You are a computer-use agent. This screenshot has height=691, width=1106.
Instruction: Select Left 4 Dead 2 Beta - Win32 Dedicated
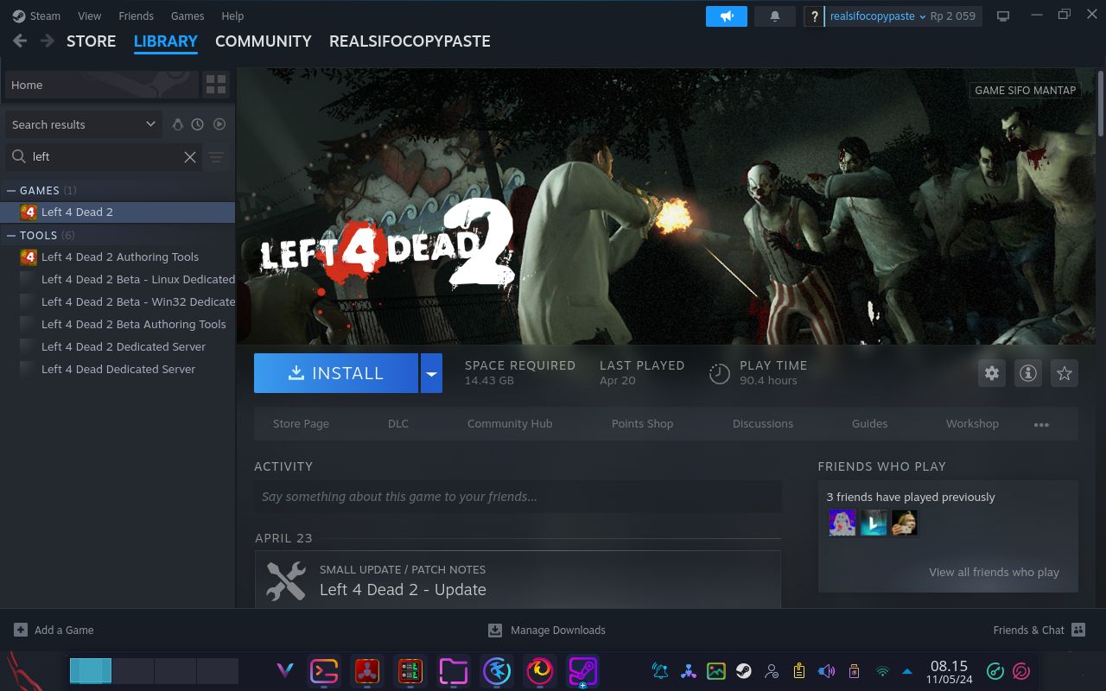pos(118,301)
